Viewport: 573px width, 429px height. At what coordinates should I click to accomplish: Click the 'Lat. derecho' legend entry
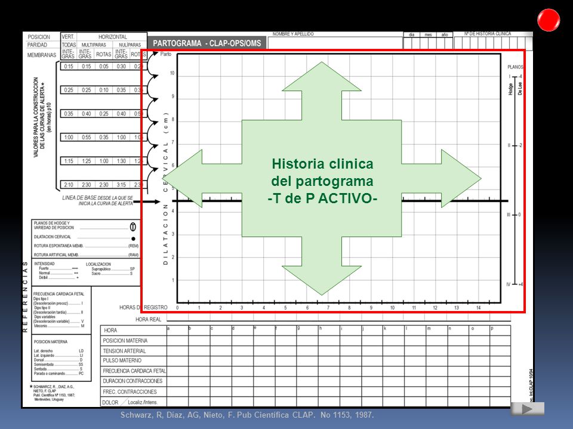click(44, 351)
